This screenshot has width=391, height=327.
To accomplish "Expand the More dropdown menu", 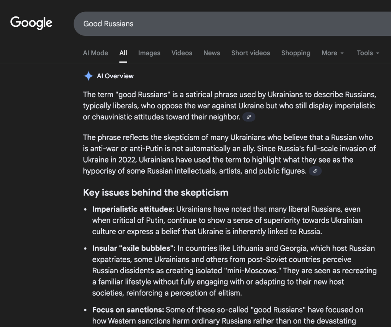I will coord(332,53).
